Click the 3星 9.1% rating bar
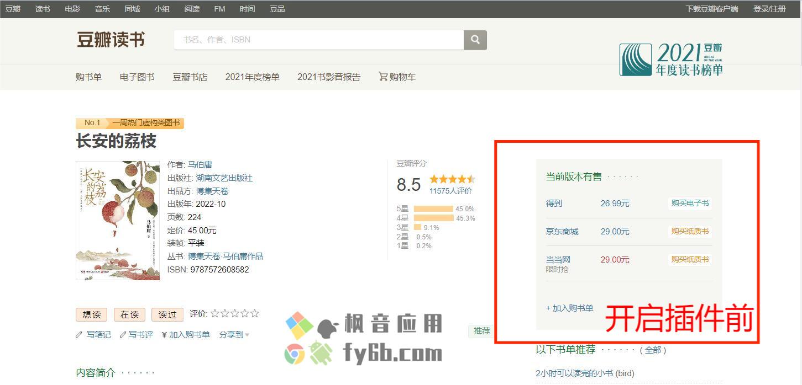Screen dimensions: 802x385 418,228
